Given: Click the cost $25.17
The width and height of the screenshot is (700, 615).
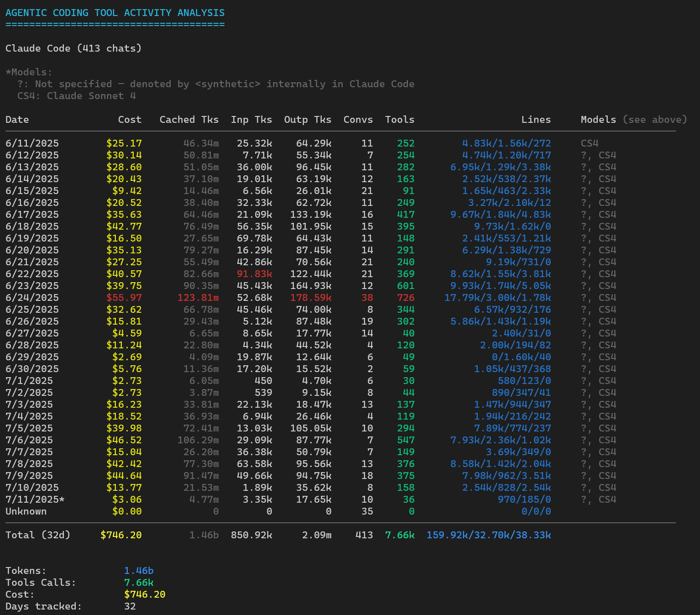Looking at the screenshot, I should click(124, 143).
